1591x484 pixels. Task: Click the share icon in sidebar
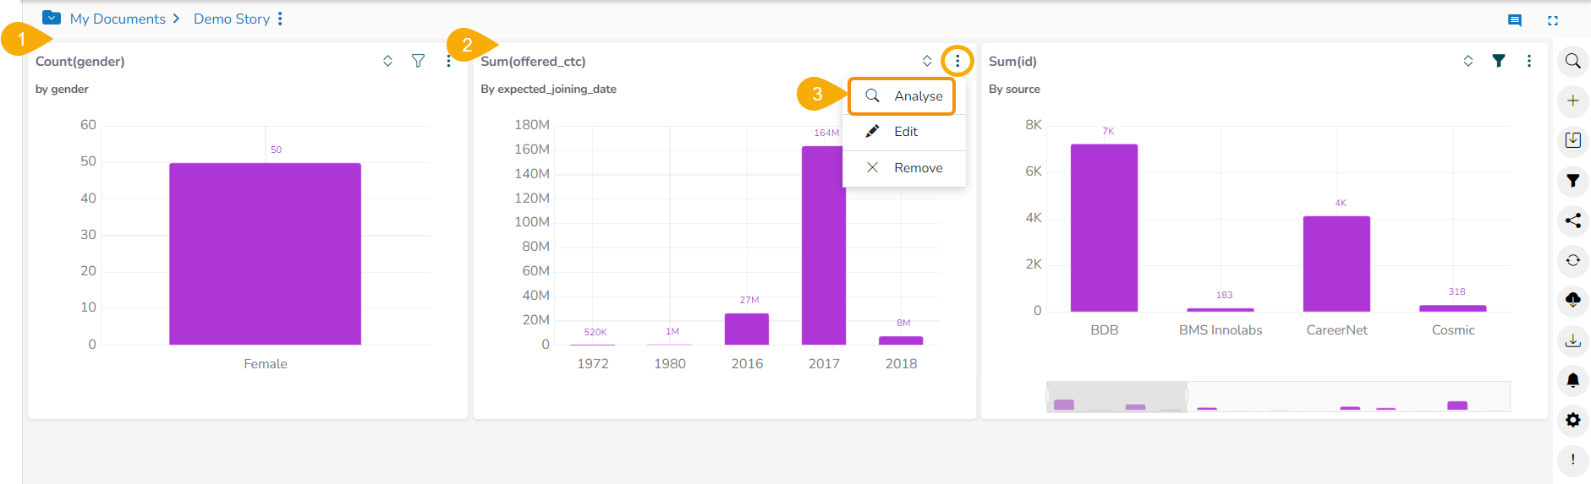(1572, 220)
